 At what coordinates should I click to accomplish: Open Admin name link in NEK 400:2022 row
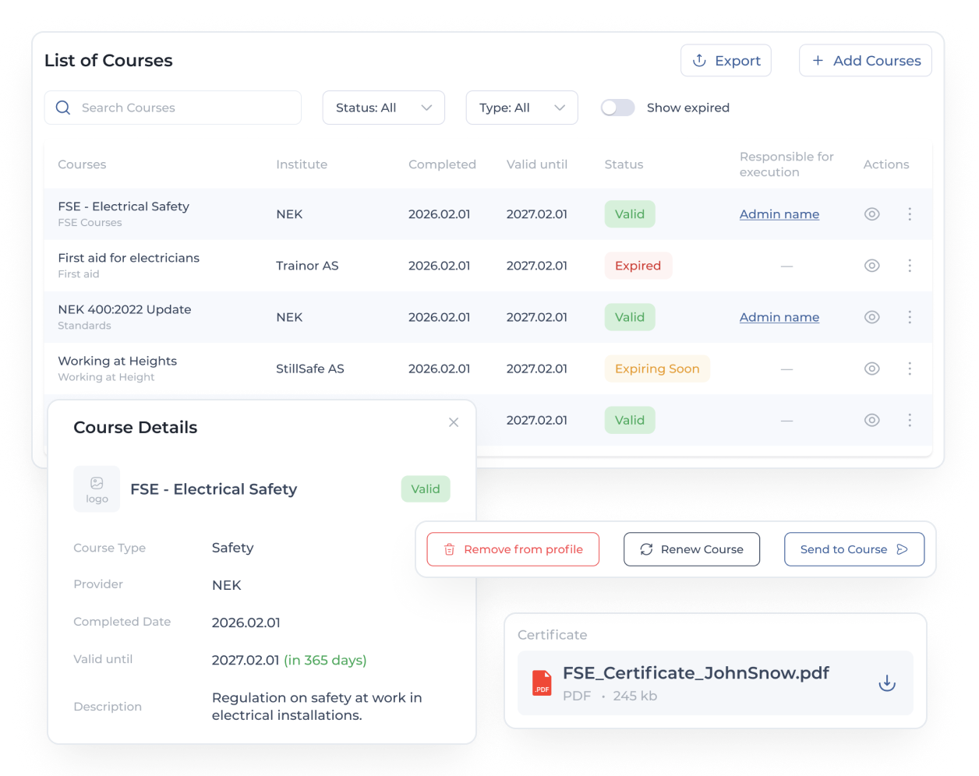779,317
